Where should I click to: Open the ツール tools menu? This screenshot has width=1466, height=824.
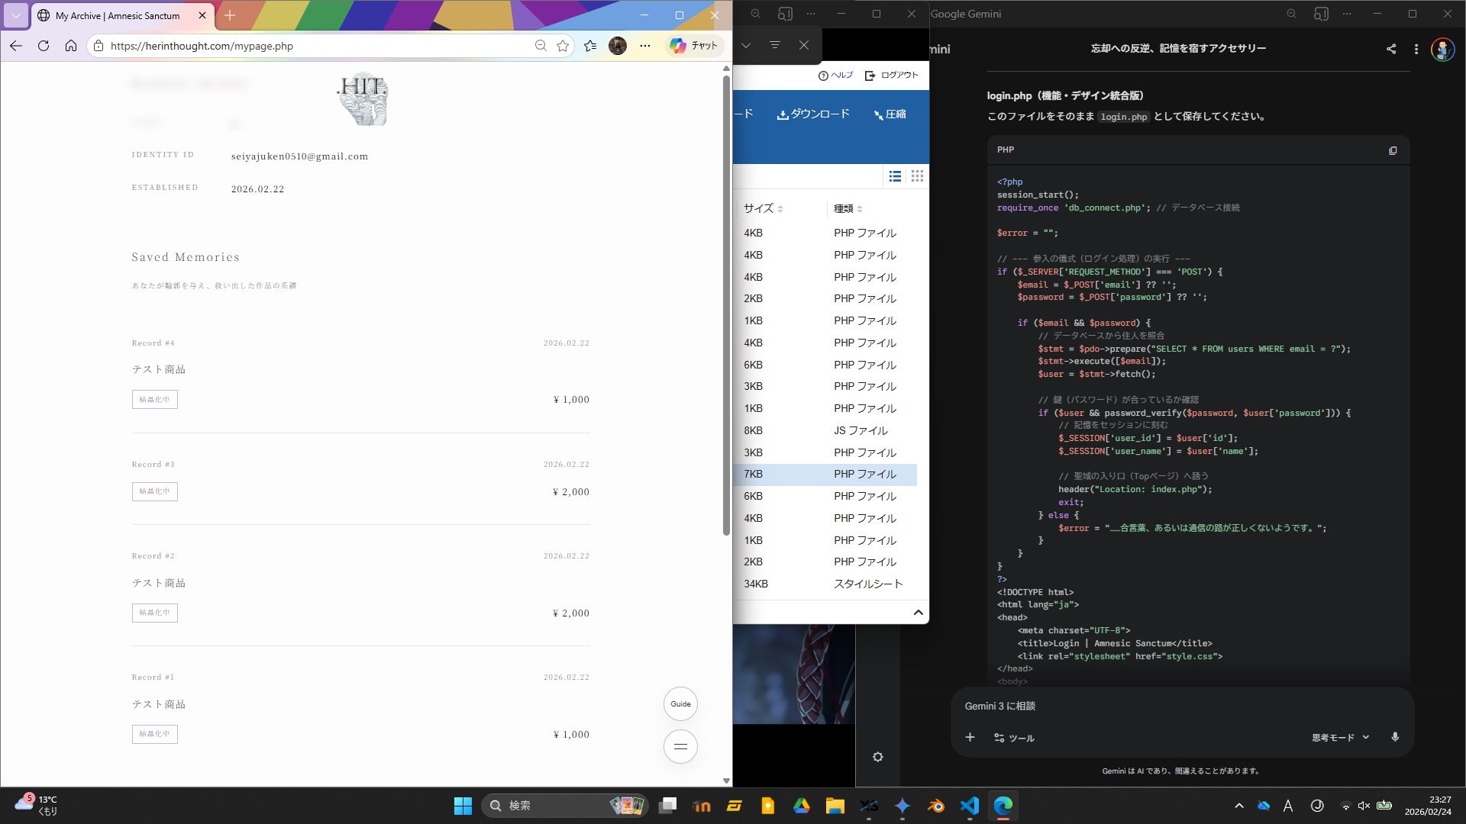(x=1014, y=738)
